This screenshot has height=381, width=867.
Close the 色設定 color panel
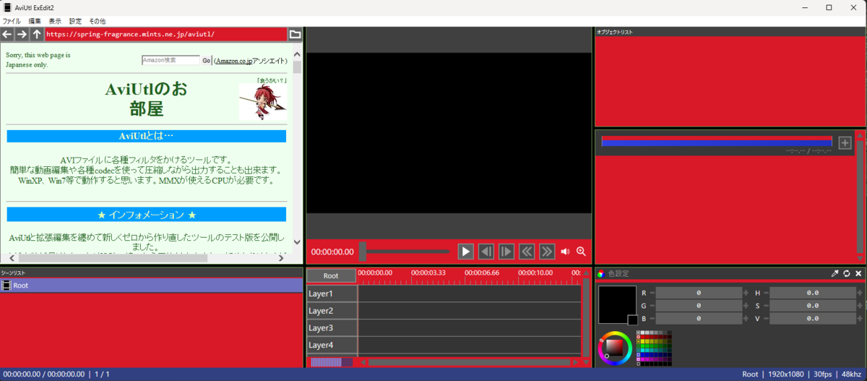pyautogui.click(x=858, y=273)
